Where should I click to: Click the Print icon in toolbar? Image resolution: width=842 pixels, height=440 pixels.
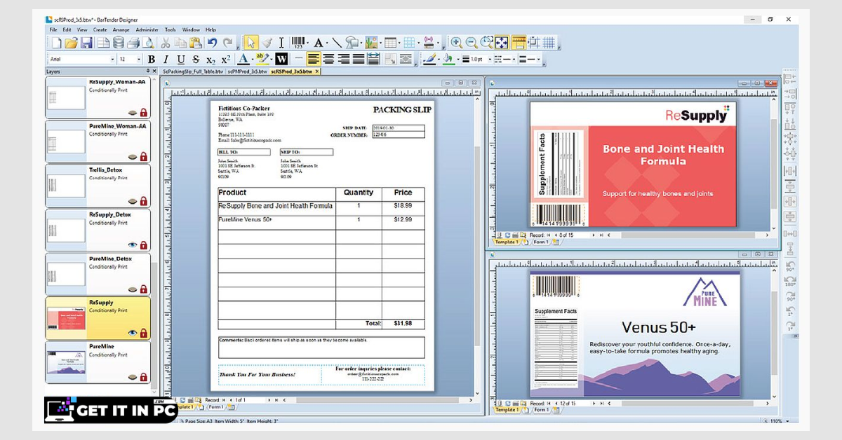133,43
